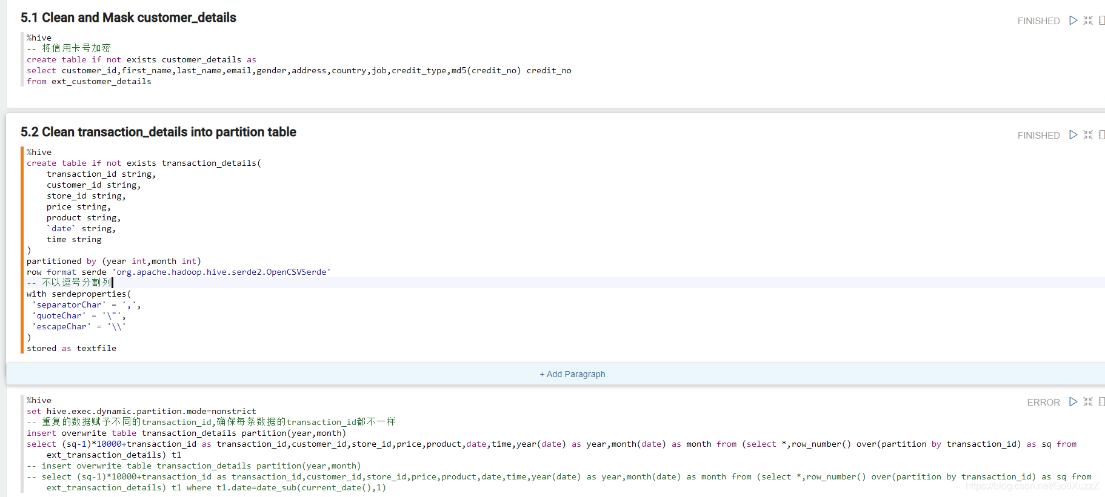The image size is (1105, 497).
Task: Click the 'partitioned by (year int,month int)' line
Action: 114,262
